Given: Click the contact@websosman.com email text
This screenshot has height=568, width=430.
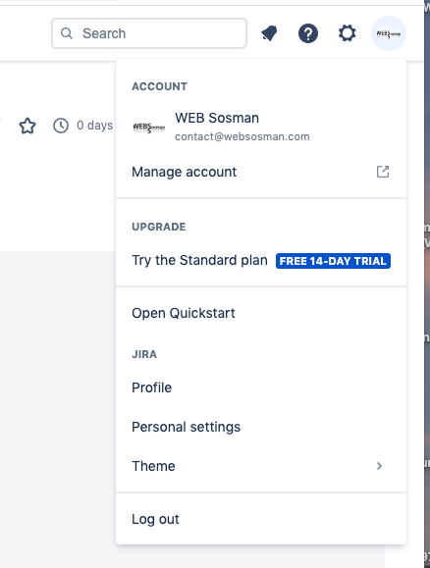Looking at the screenshot, I should pyautogui.click(x=242, y=137).
